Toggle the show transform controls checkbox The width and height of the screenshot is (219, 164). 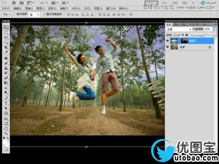click(45, 14)
